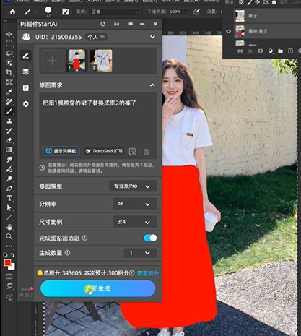Open the resolution 4K dropdown
301x336 pixels.
pos(135,204)
